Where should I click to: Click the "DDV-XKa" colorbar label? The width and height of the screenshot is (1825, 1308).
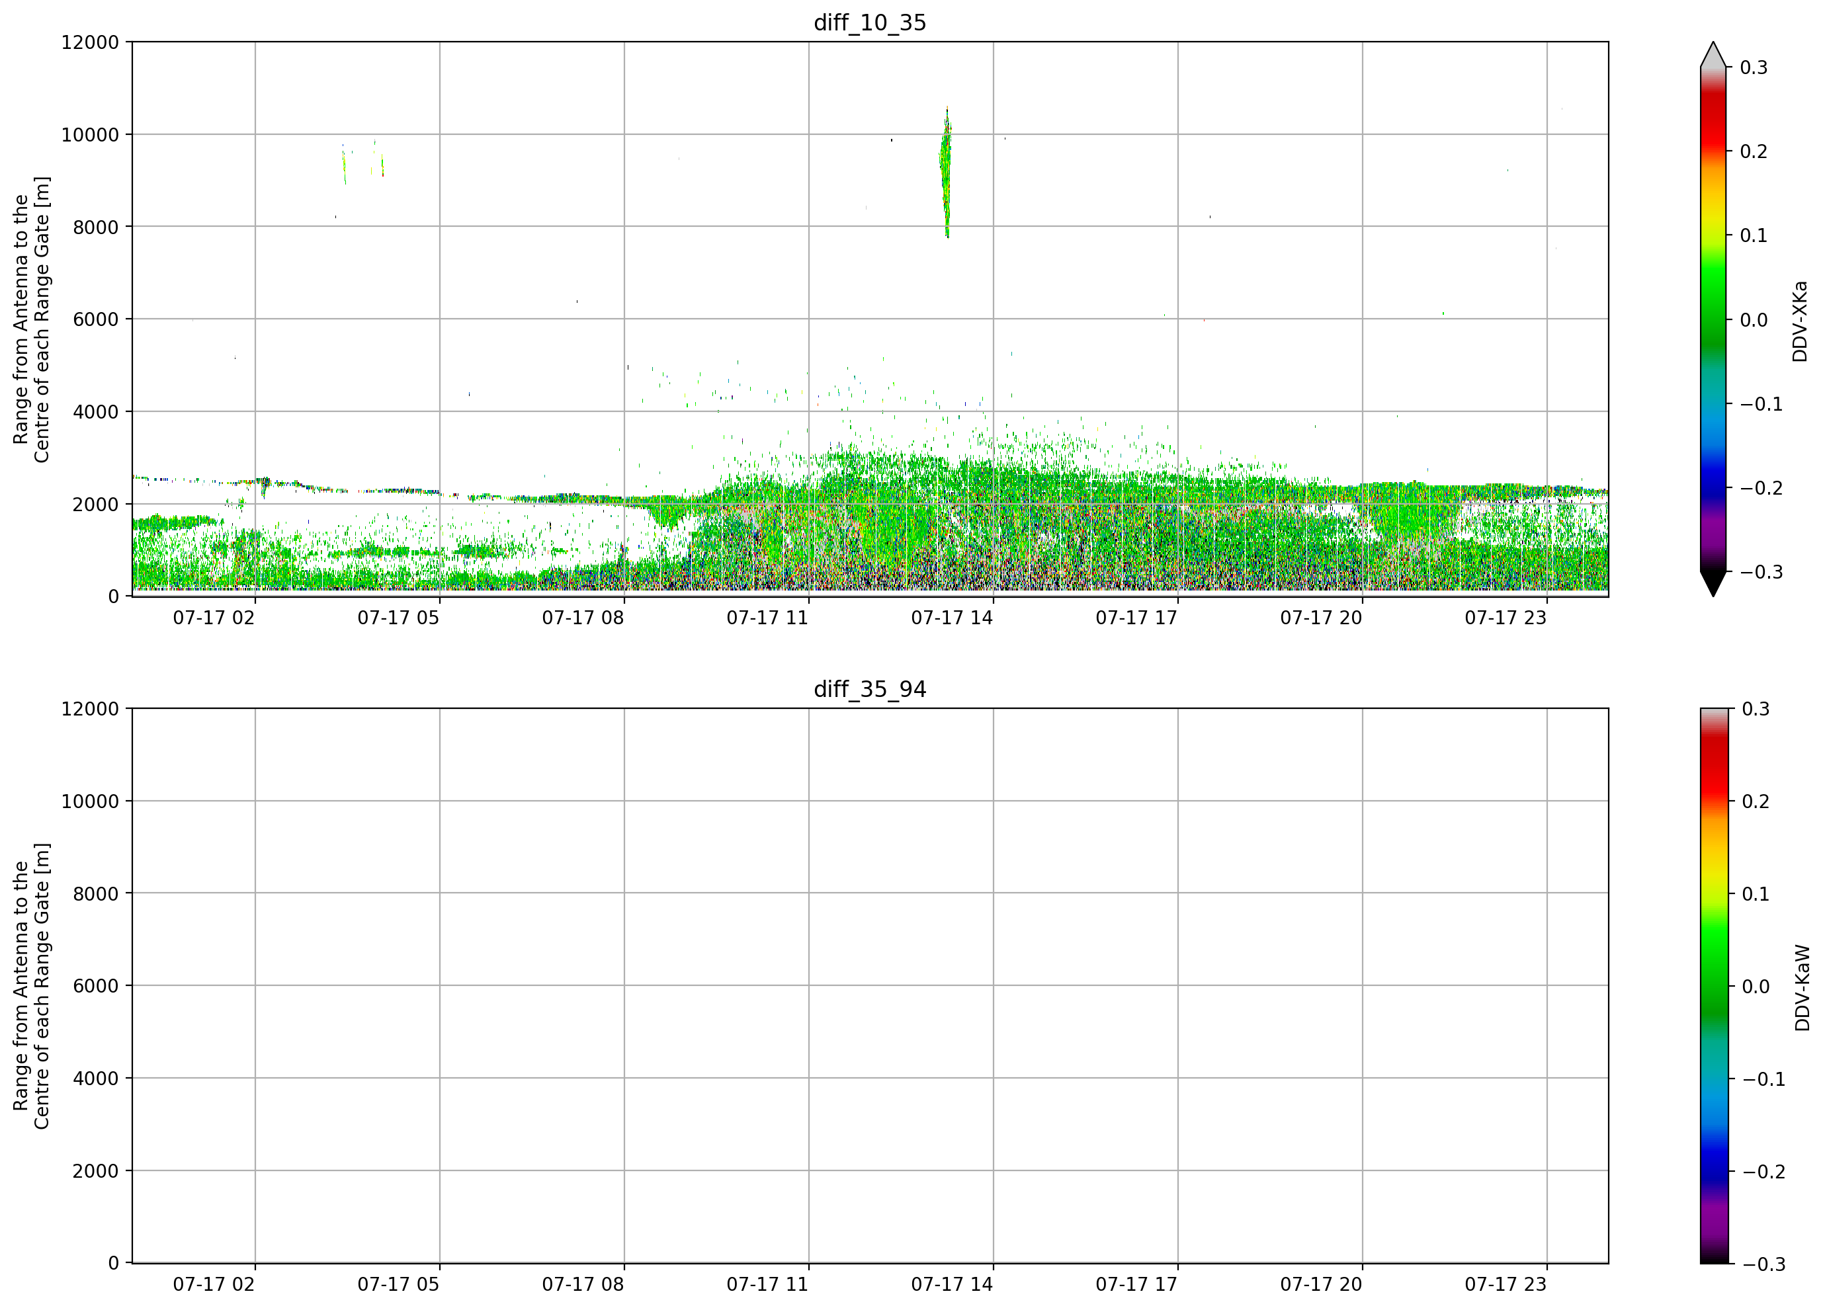pyautogui.click(x=1800, y=321)
